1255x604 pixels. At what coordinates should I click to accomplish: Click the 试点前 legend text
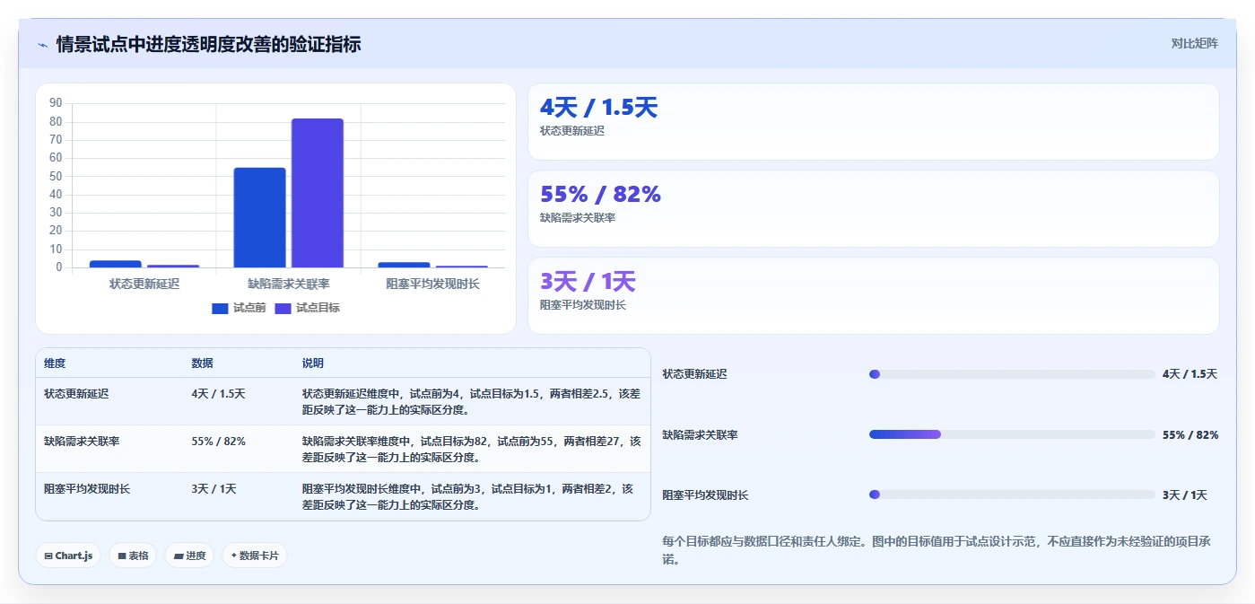tap(249, 308)
